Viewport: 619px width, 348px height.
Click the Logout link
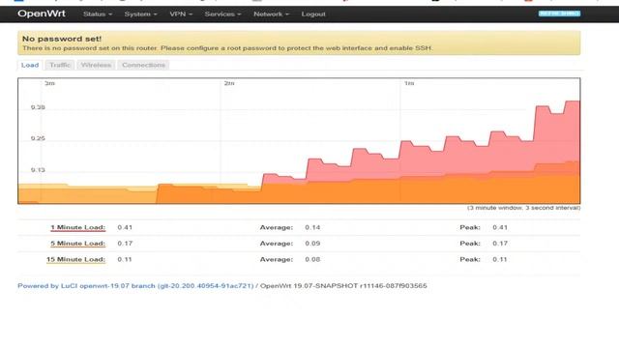coord(313,14)
